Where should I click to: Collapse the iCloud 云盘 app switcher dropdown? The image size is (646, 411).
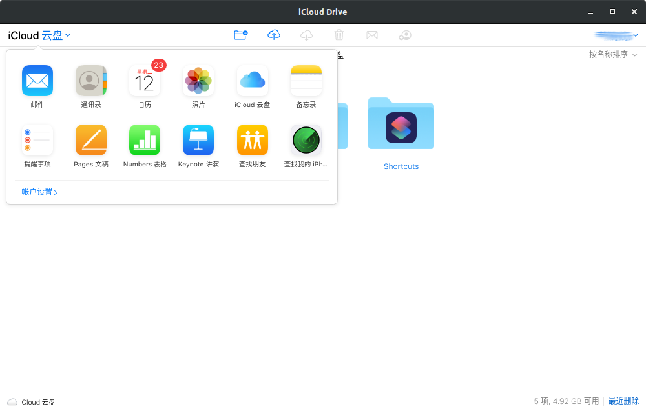(x=39, y=35)
